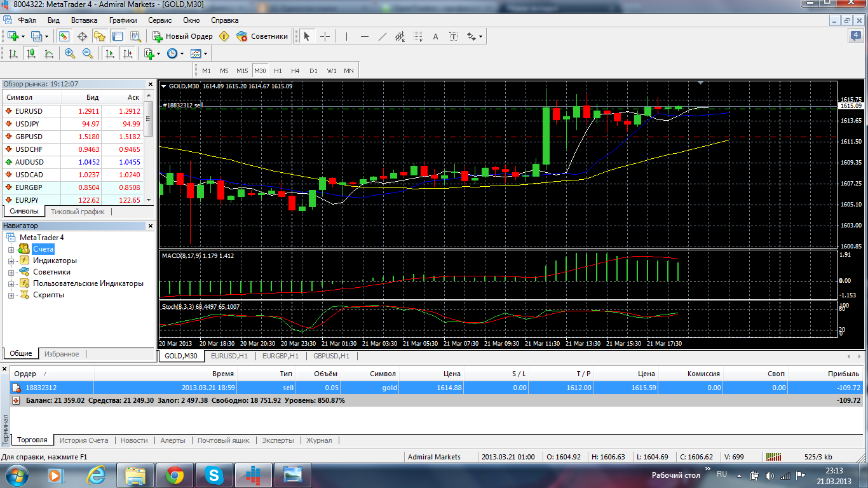Toggle chart auto-scroll in the toolbar
This screenshot has width=868, height=488.
tap(110, 54)
